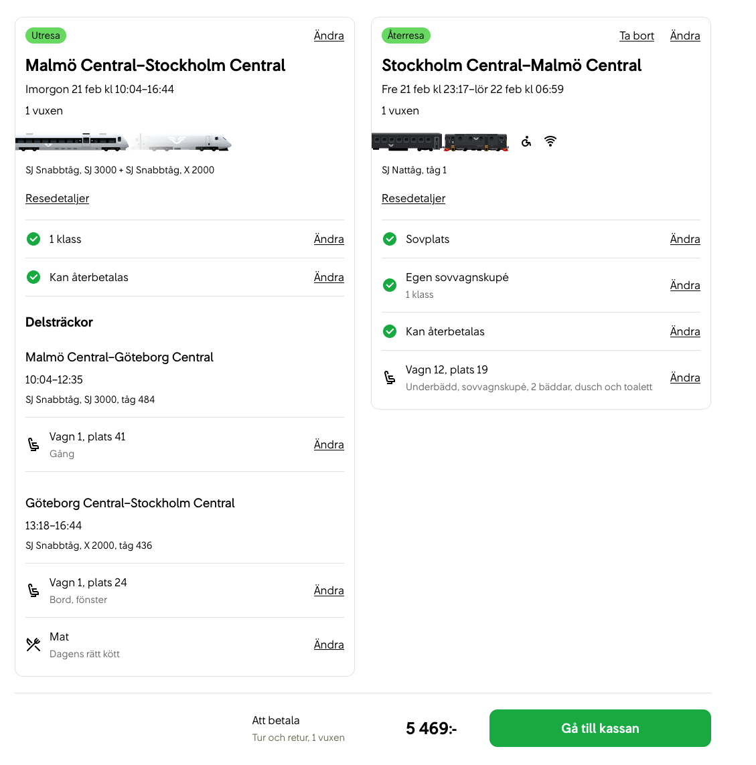Viewport: 756px width, 765px height.
Task: Click the Återresa label badge
Action: point(406,35)
